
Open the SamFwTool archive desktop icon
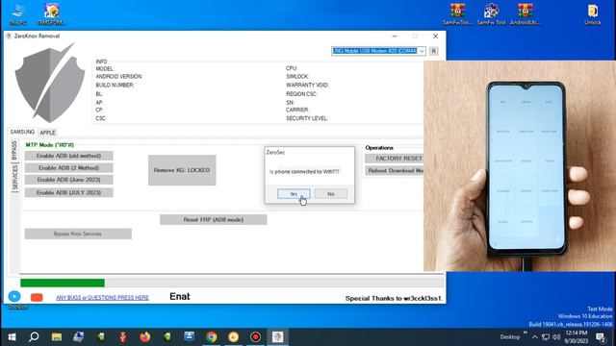tap(457, 14)
